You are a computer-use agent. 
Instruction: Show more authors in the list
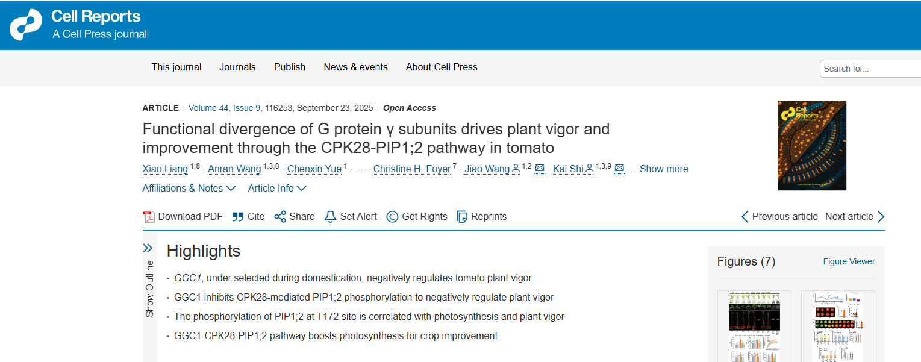coord(663,169)
